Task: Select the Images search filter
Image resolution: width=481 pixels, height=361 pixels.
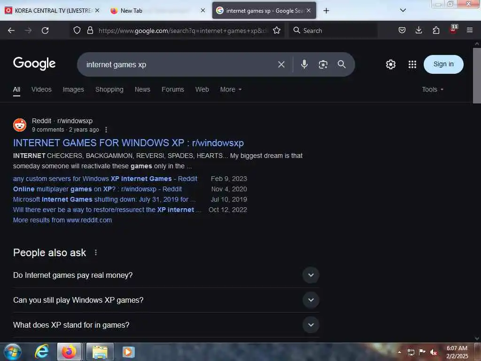Action: click(73, 89)
